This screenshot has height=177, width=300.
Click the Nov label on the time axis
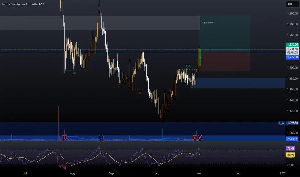coord(199,173)
